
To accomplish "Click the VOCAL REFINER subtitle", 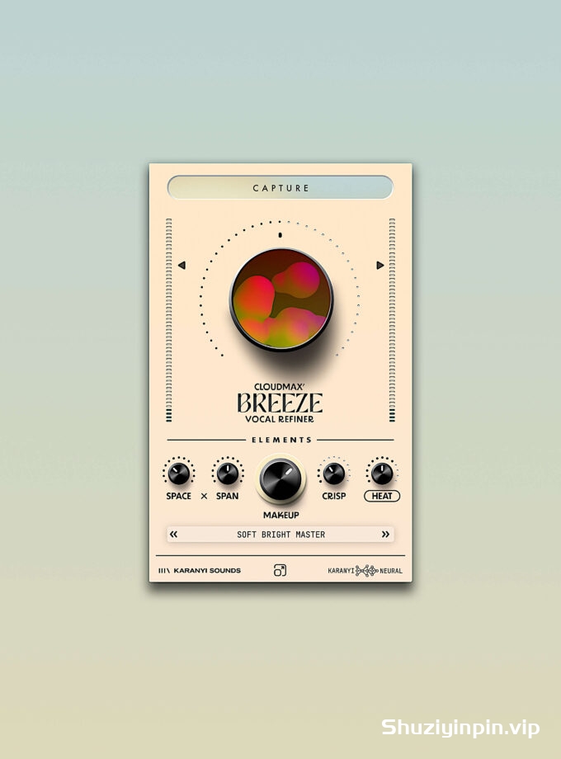I will pyautogui.click(x=280, y=419).
